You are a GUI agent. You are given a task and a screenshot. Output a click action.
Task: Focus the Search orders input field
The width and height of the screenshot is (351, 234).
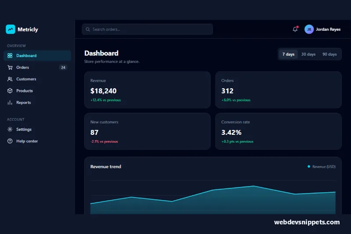[x=147, y=29]
